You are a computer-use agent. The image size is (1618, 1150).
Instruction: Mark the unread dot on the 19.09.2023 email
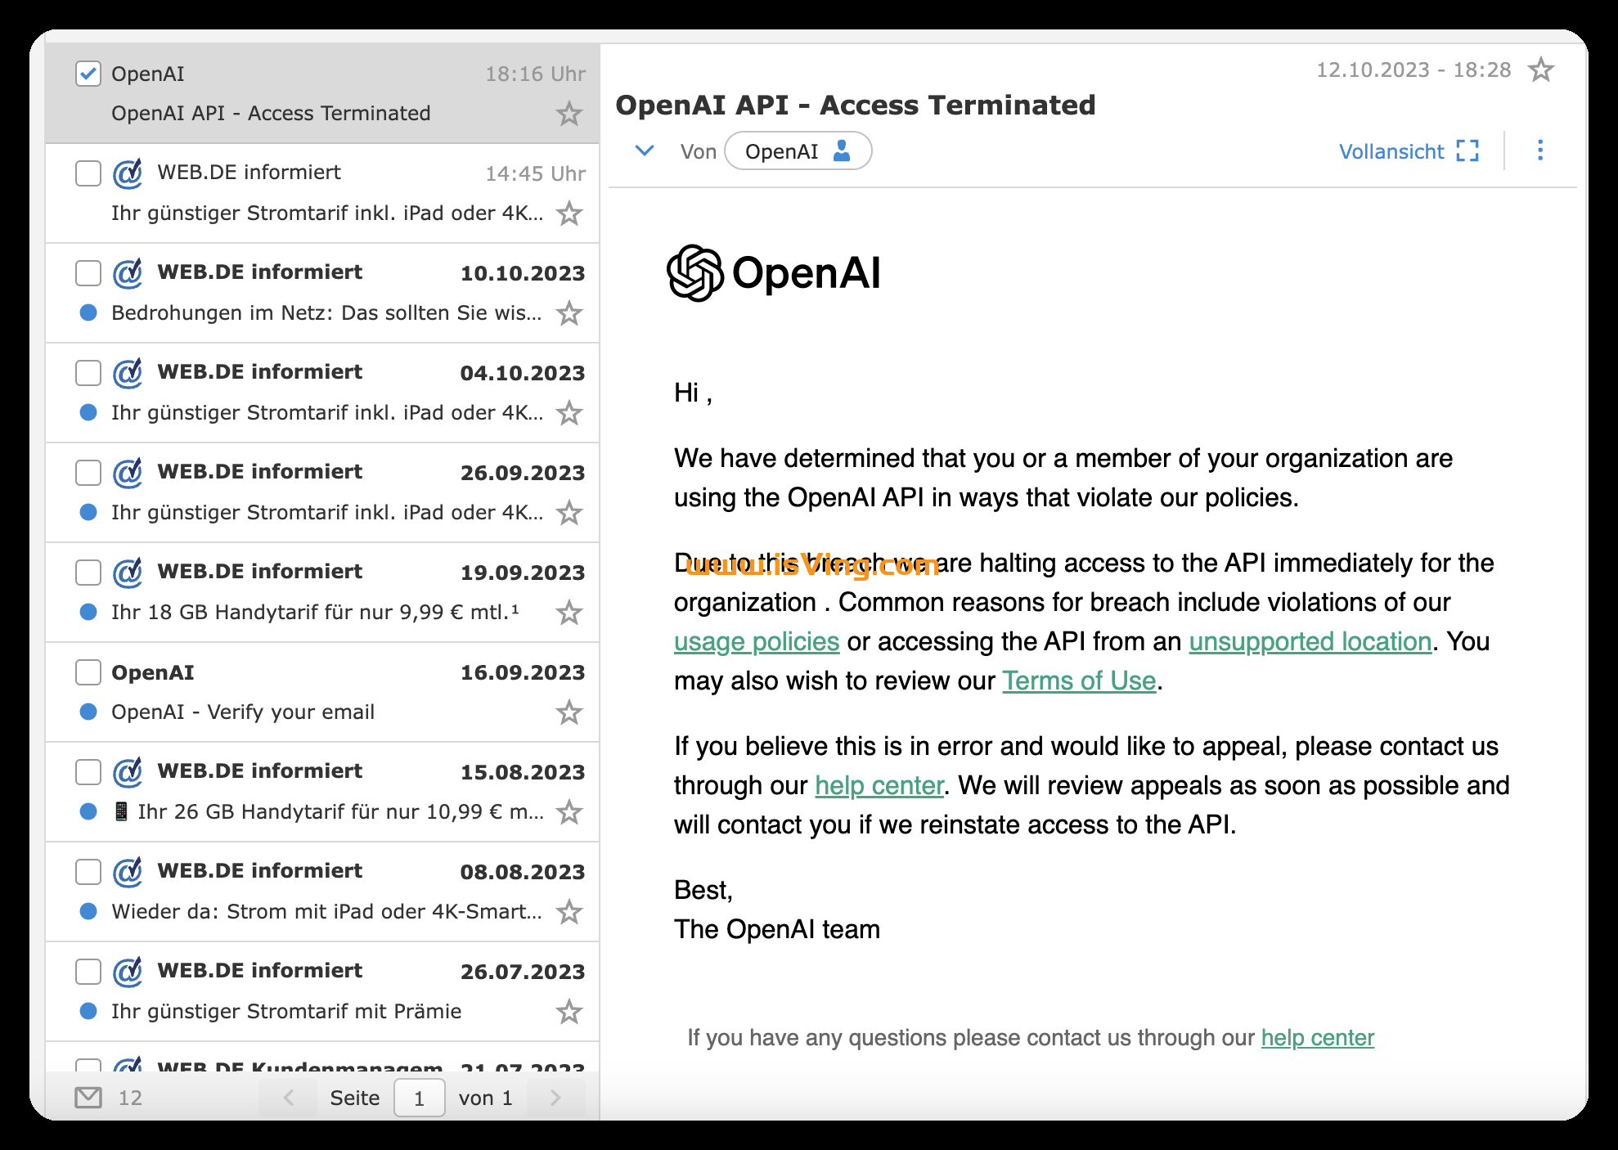pos(88,612)
